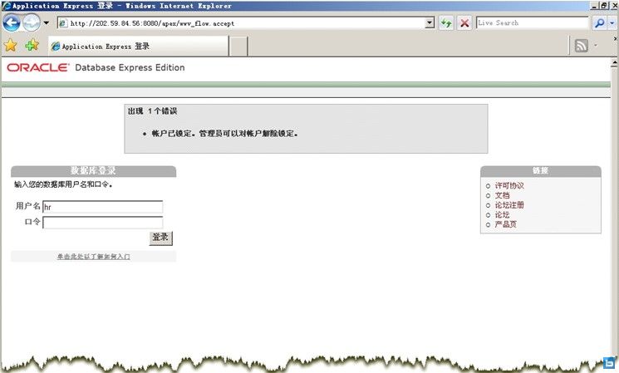Open the 许可协议 link

pyautogui.click(x=509, y=185)
